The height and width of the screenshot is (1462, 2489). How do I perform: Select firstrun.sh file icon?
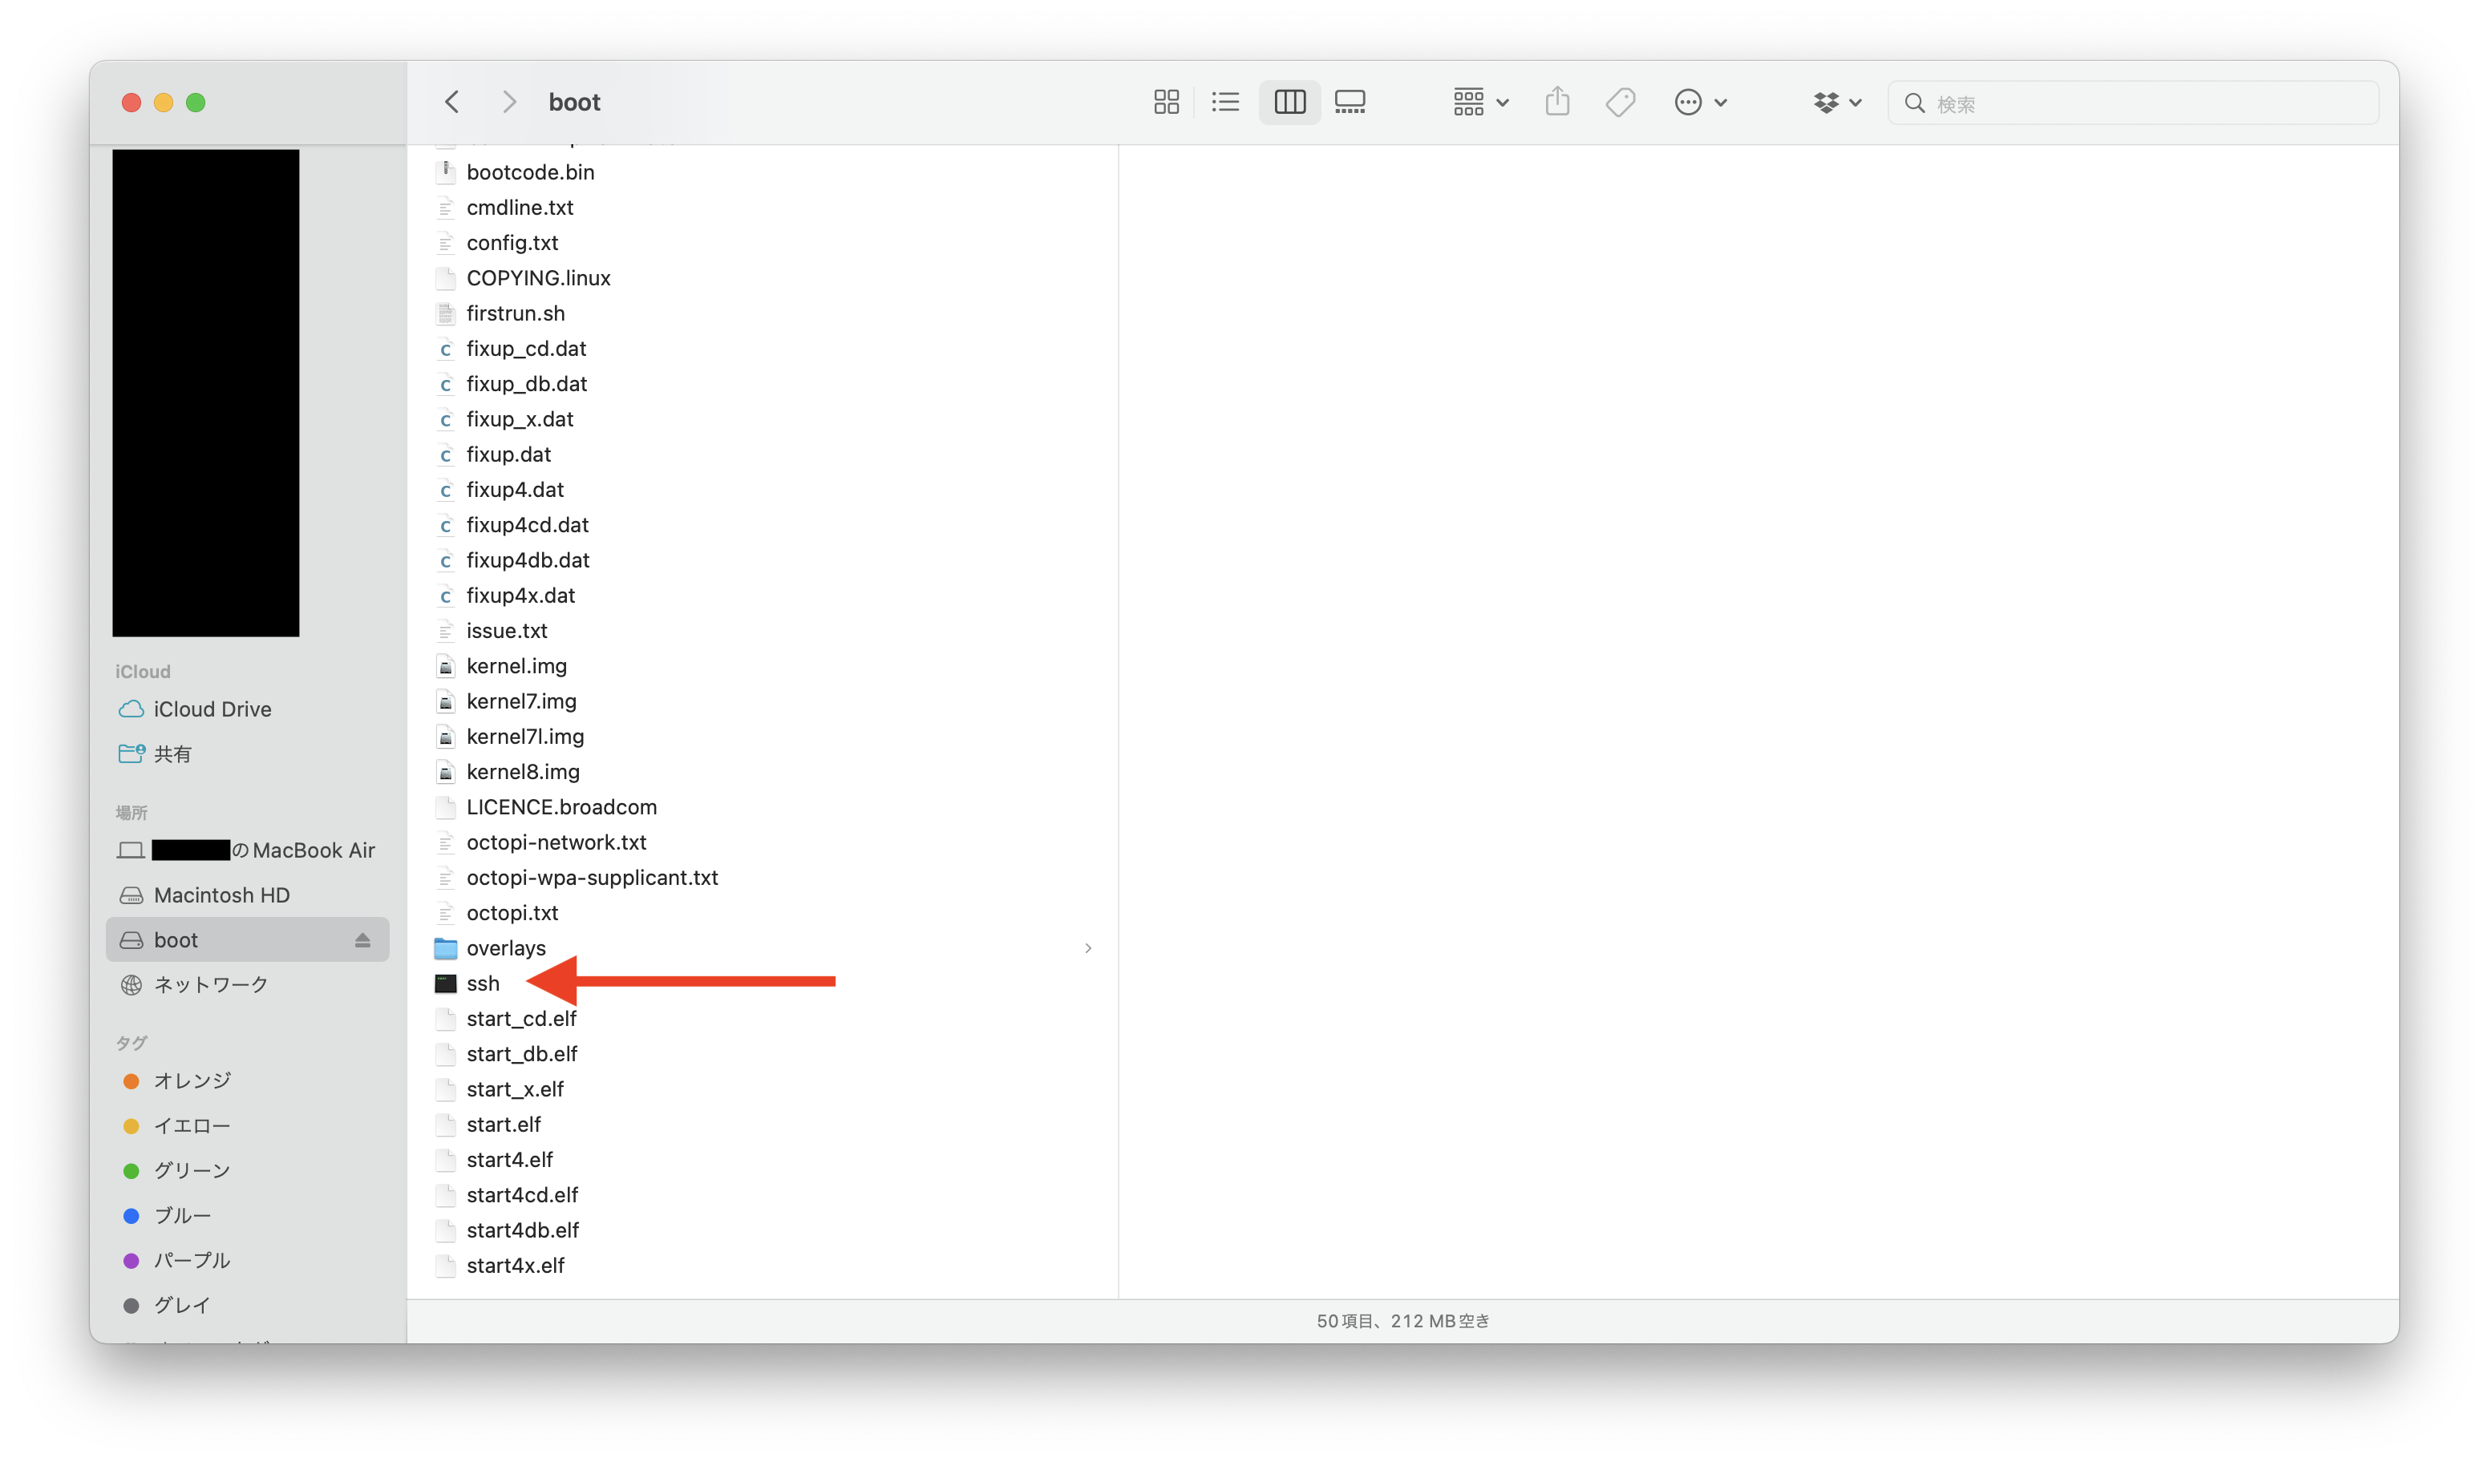click(x=446, y=313)
